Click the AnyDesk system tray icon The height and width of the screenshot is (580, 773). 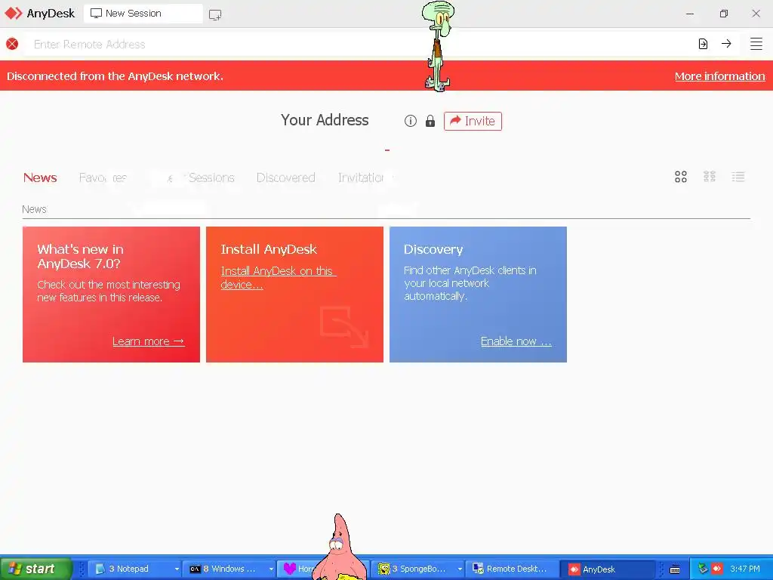point(717,569)
